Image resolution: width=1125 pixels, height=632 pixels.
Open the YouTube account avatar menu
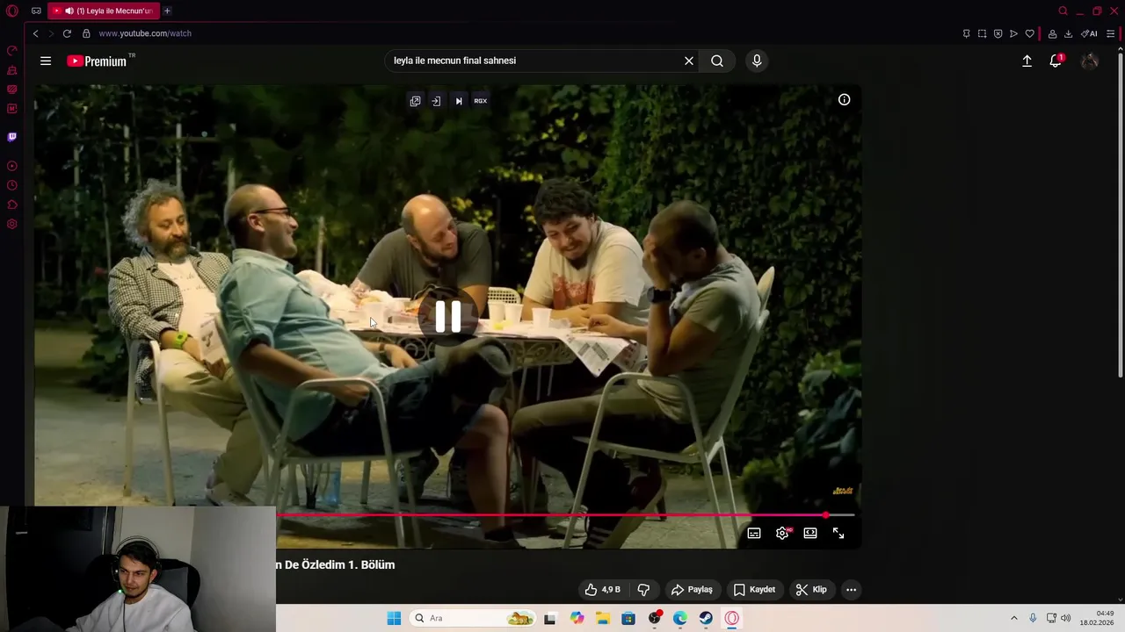click(x=1090, y=61)
